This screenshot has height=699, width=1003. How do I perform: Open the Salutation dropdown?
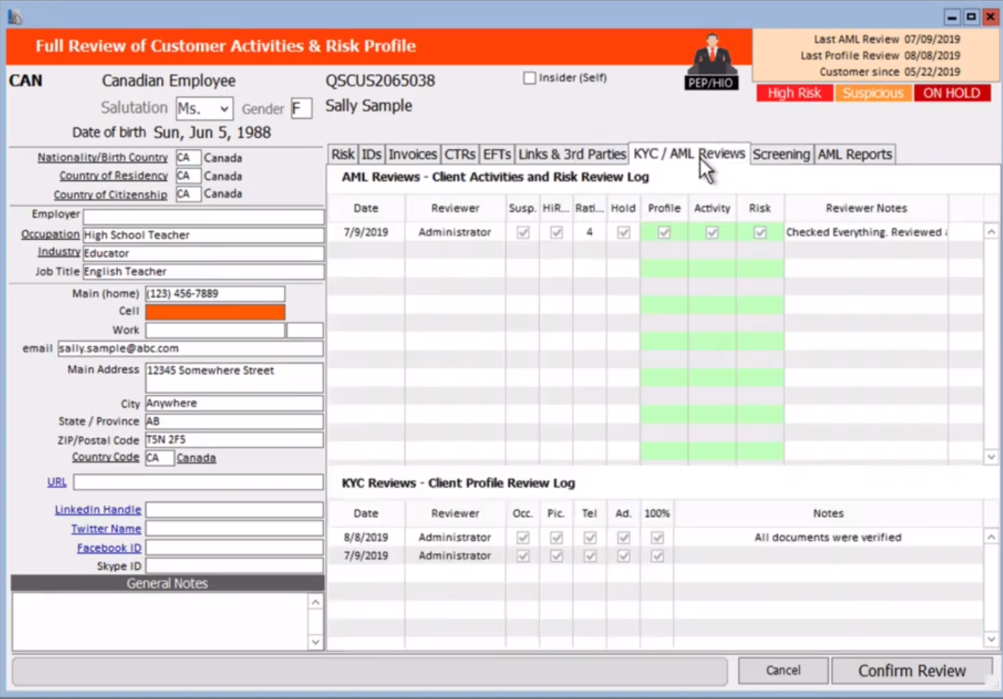pyautogui.click(x=223, y=108)
